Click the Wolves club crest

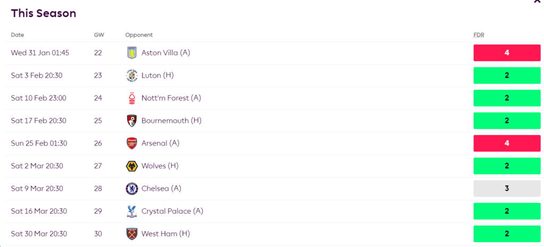tap(132, 166)
